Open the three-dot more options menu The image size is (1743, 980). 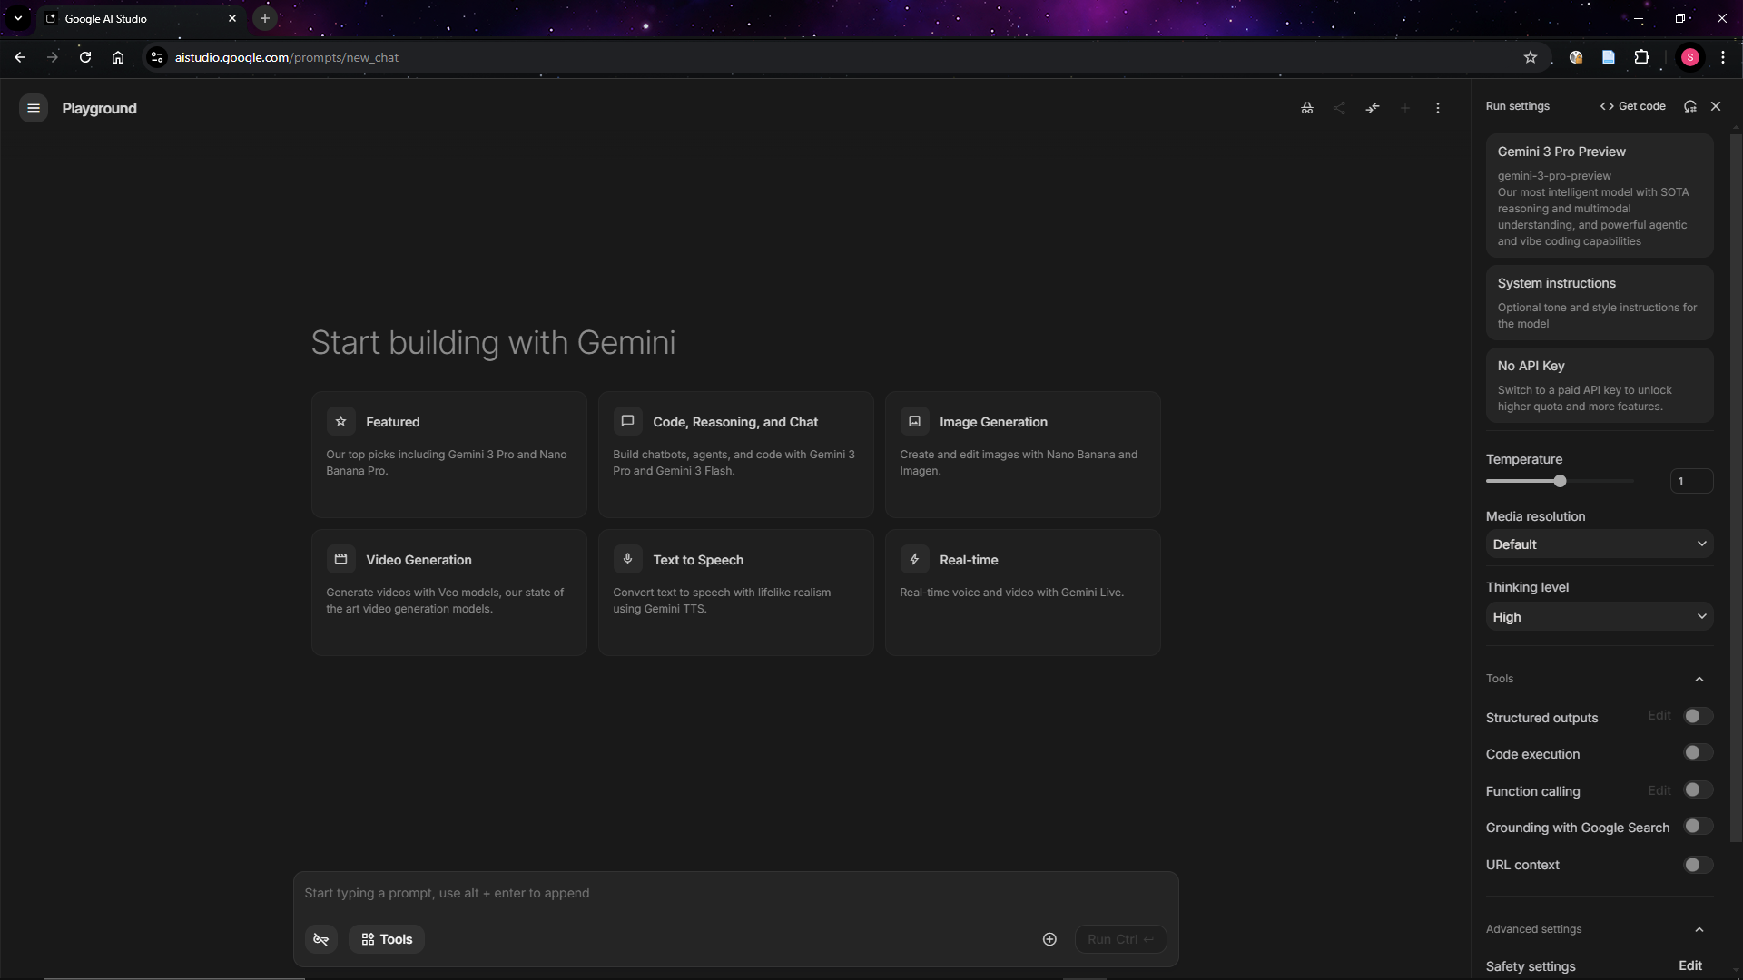click(x=1438, y=108)
